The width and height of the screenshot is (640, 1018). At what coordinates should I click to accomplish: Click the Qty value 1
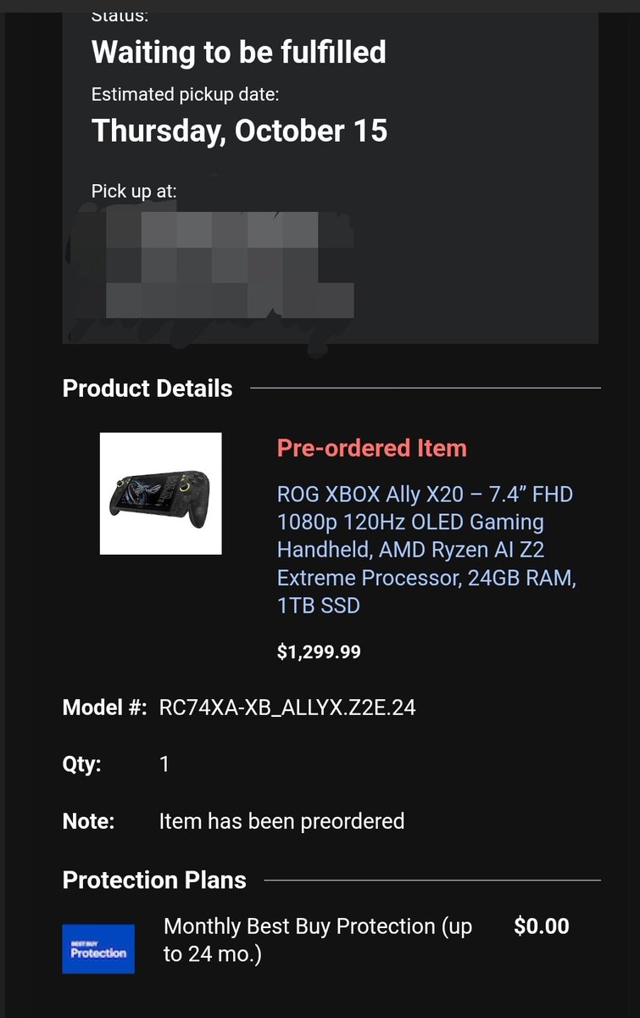[x=164, y=764]
